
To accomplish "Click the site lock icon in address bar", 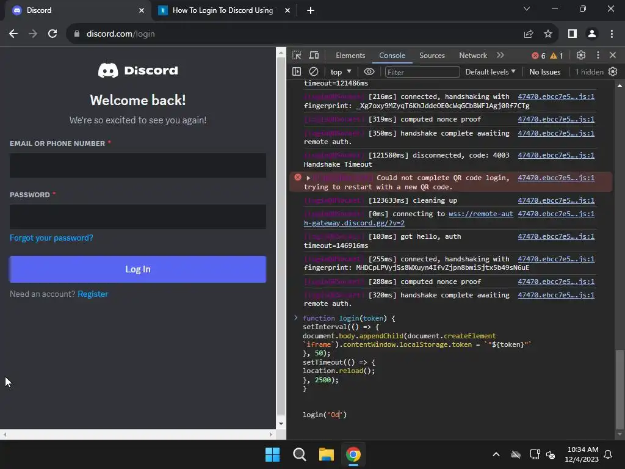I will pyautogui.click(x=77, y=34).
